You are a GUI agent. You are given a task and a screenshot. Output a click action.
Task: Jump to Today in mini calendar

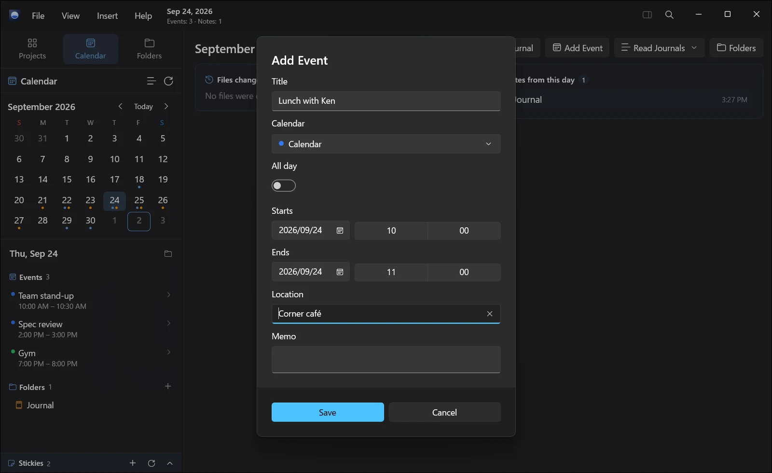click(x=143, y=106)
